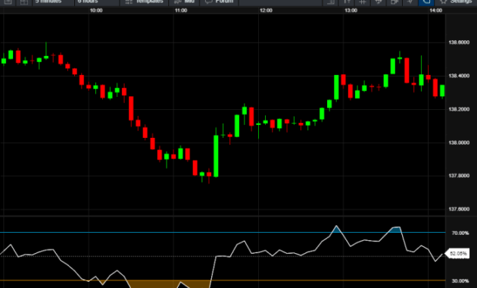Click the 138.6000 price axis label
Image resolution: width=477 pixels, height=288 pixels.
coord(459,42)
